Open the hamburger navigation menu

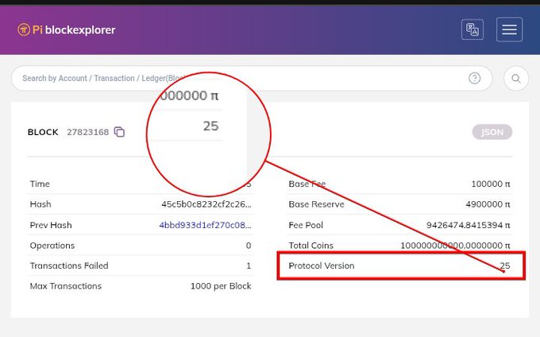(509, 29)
